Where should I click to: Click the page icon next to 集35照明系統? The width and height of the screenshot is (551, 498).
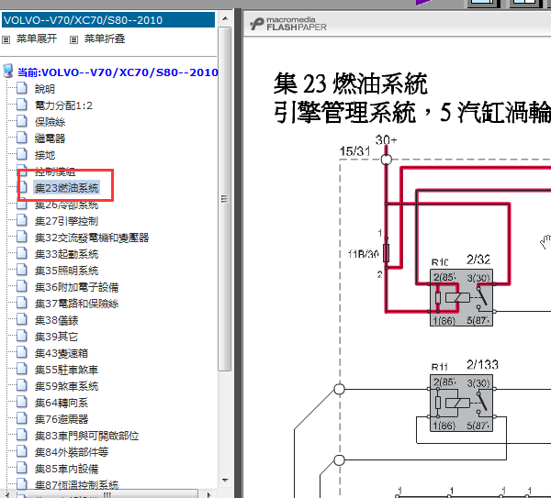[x=22, y=270]
